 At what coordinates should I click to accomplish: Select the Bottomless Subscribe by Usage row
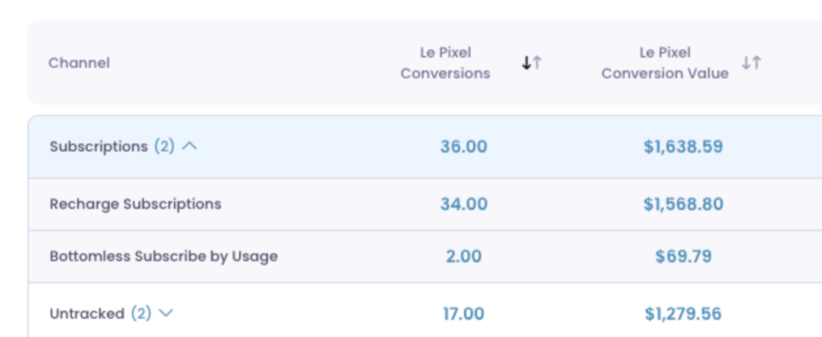point(425,256)
